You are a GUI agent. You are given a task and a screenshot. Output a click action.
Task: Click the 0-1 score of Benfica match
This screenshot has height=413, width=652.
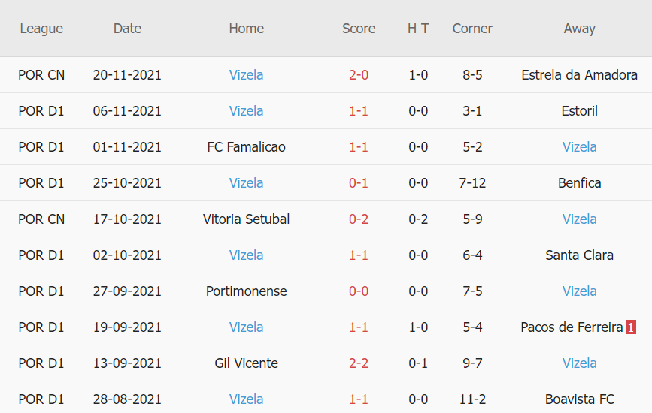tap(359, 183)
